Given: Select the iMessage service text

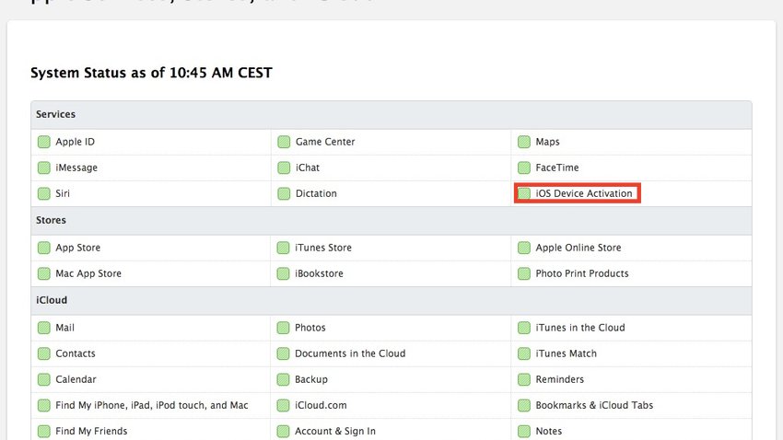Looking at the screenshot, I should pyautogui.click(x=76, y=168).
